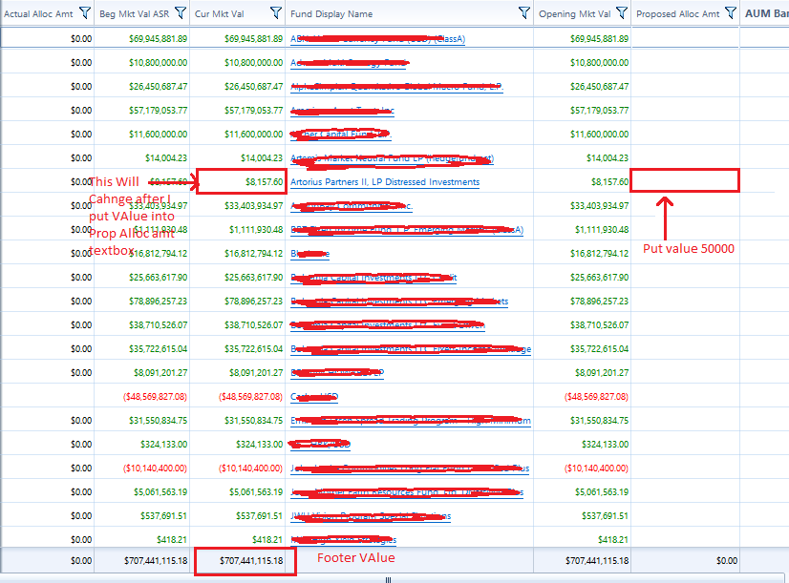Sort by Beg Mkt Val ASR header
Screen dimensions: 789x583
135,14
